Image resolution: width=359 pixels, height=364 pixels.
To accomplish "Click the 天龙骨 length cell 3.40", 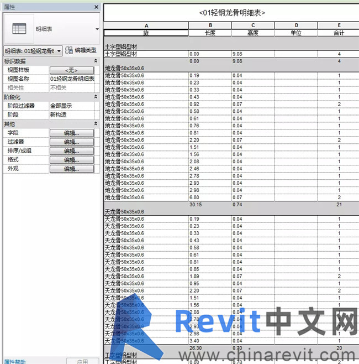I will (210, 341).
